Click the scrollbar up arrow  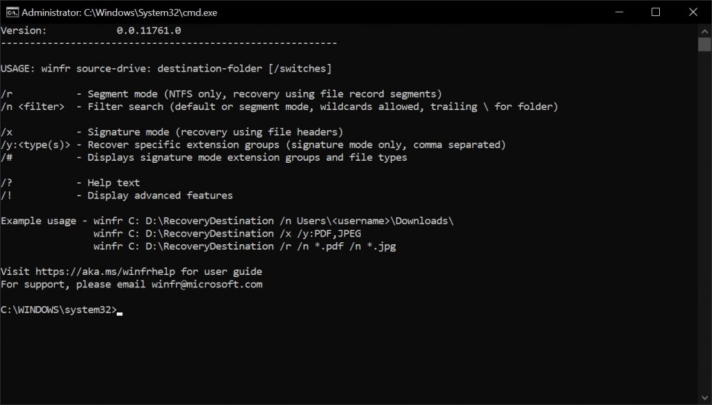(x=704, y=30)
